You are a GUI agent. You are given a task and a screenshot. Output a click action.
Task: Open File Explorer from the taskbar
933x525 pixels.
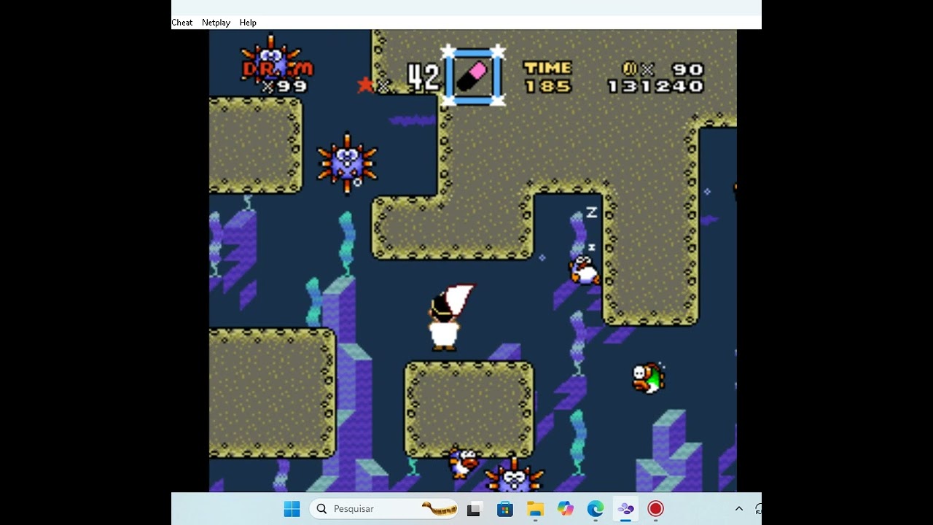click(535, 509)
